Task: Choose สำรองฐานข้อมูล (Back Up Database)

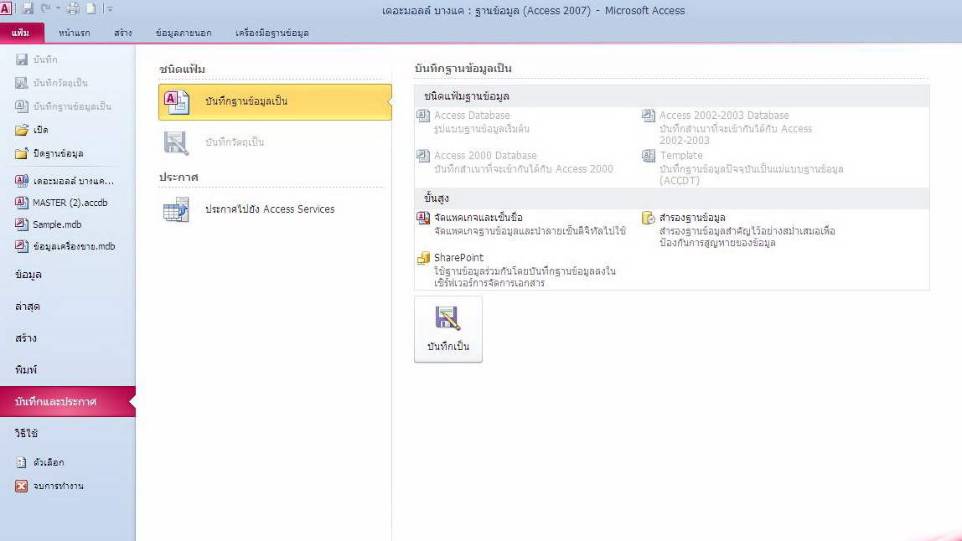Action: 739,229
